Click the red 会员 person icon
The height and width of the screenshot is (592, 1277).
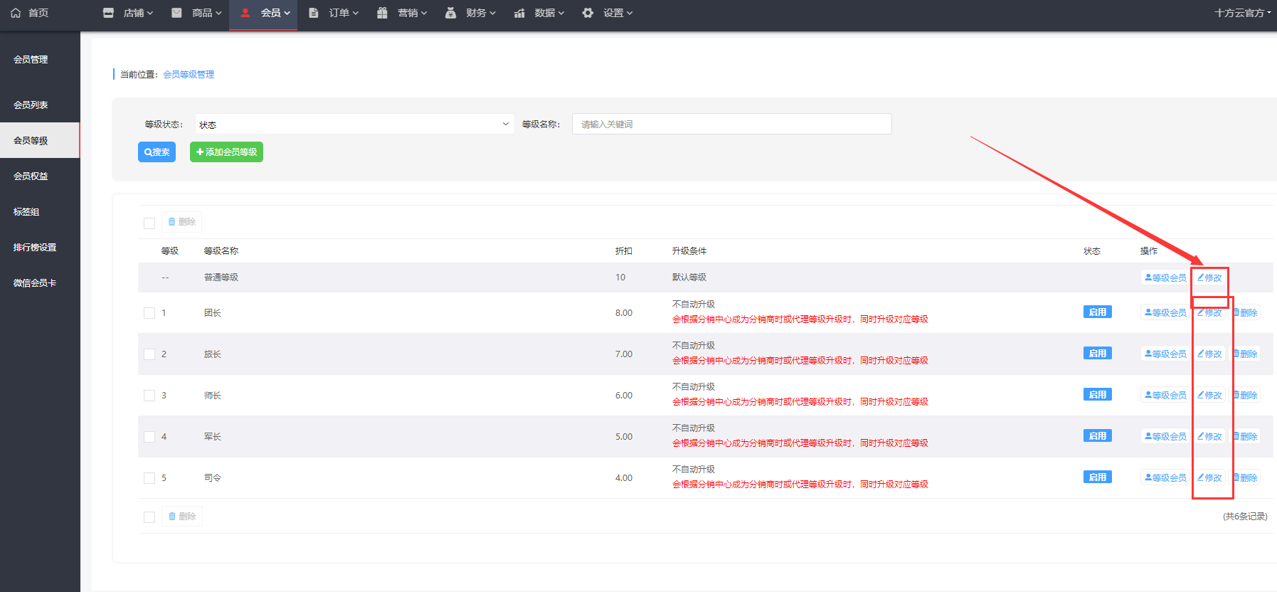point(245,13)
